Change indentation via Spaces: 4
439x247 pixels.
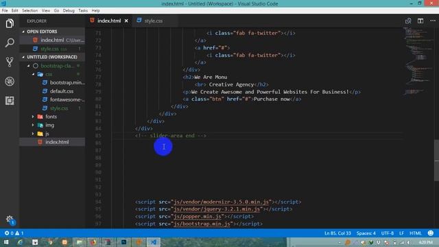(x=366, y=233)
